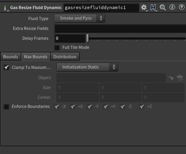Open the gear parameter settings menu

pos(144,7)
